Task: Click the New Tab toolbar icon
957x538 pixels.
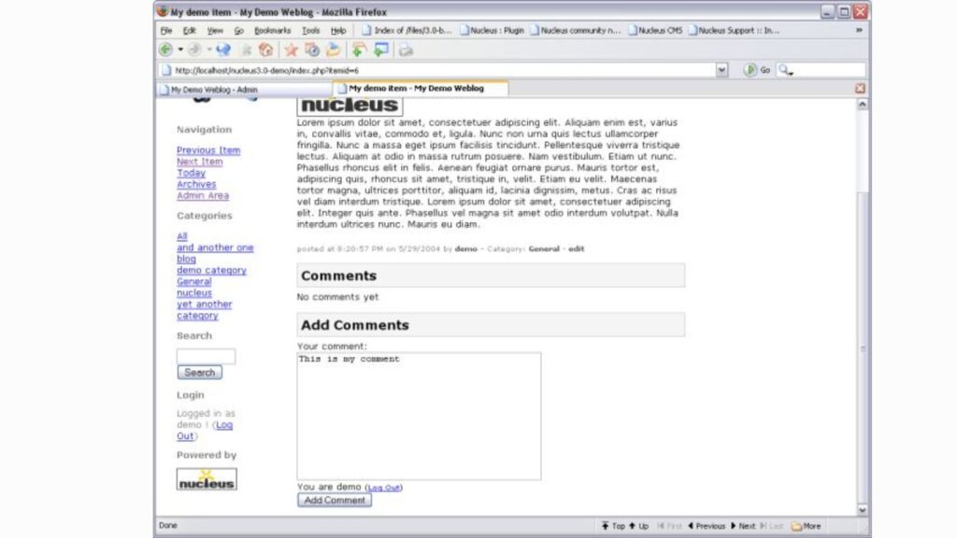Action: coord(359,50)
